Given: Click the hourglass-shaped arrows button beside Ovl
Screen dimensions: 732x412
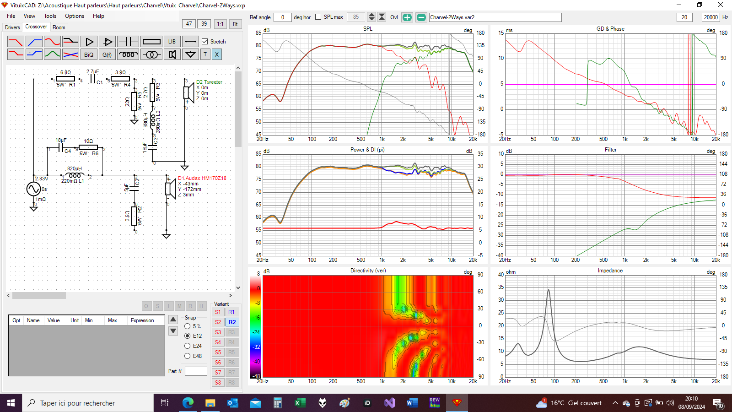Looking at the screenshot, I should tap(382, 17).
